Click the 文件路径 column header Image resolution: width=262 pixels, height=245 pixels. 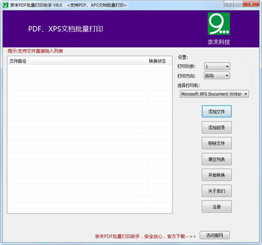point(77,61)
